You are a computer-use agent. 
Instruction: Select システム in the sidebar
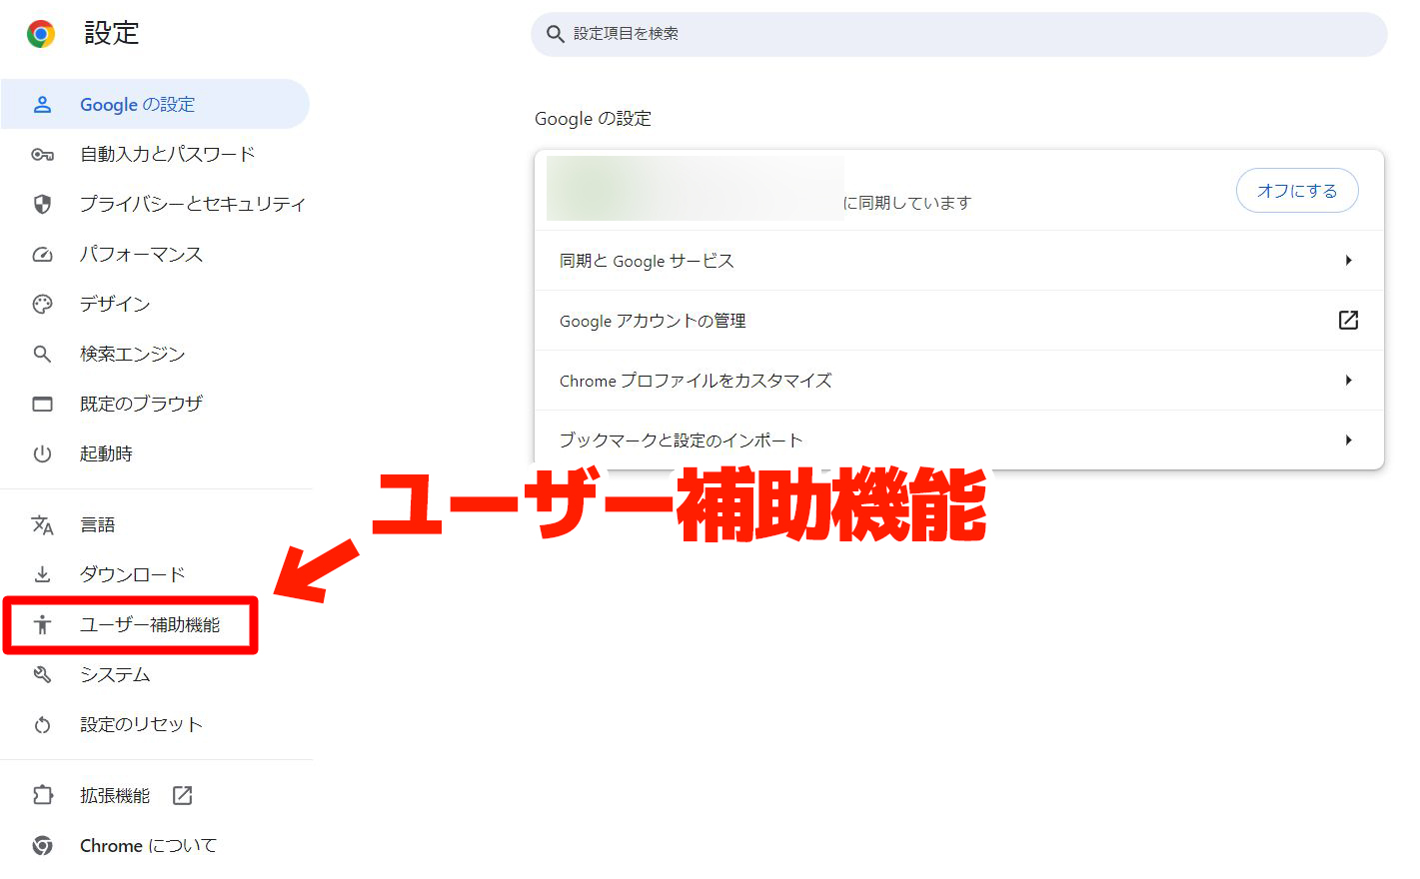(155, 674)
